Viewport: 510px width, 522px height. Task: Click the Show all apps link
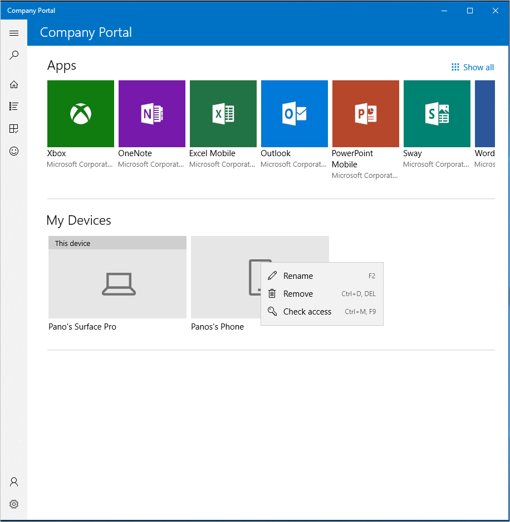[478, 67]
